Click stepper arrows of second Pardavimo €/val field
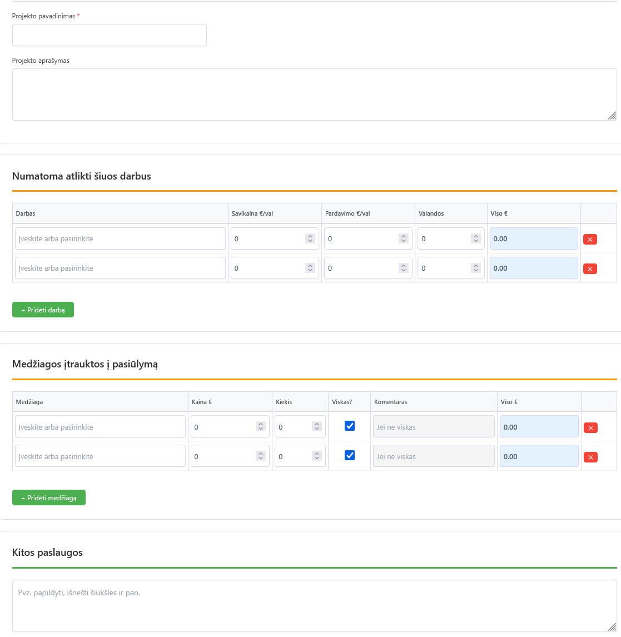Image resolution: width=621 pixels, height=637 pixels. 403,268
